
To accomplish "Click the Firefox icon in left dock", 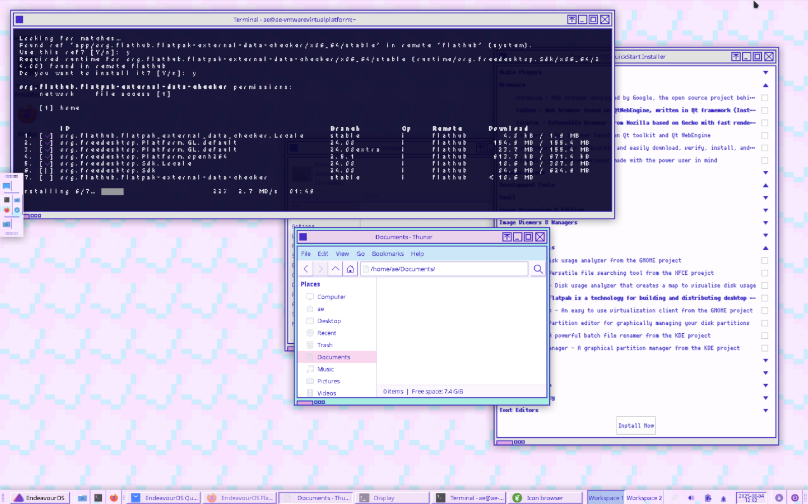I will pyautogui.click(x=7, y=210).
